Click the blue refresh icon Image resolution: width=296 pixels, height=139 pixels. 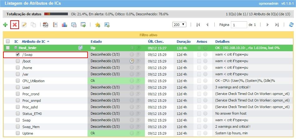[291, 25]
